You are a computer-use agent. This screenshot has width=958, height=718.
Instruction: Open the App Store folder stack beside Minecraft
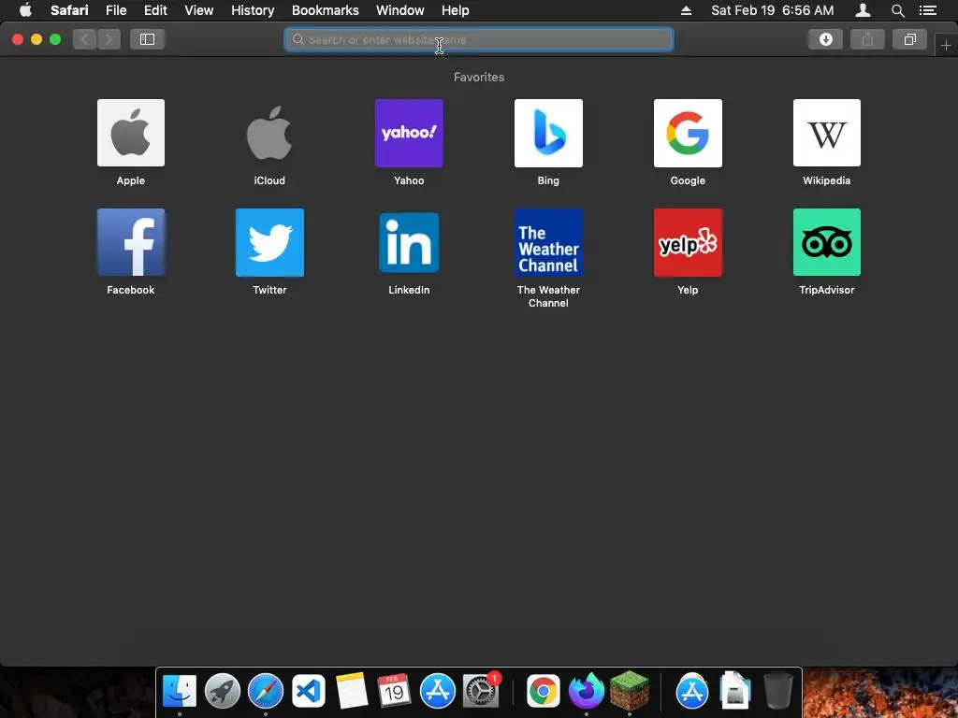[x=692, y=691]
